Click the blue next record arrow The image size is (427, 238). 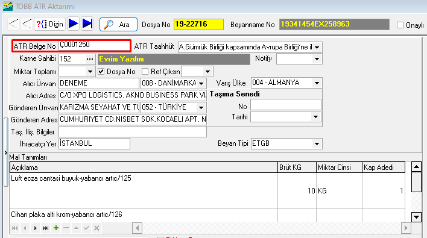point(73,23)
